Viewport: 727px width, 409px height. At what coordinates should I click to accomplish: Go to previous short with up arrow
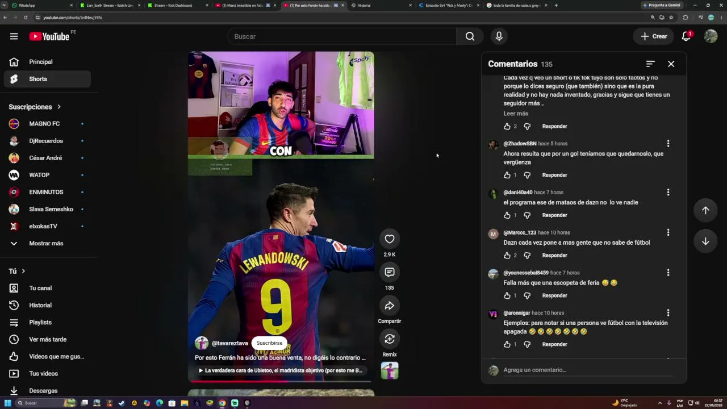click(705, 210)
